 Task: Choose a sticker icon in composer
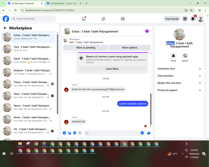75,133
